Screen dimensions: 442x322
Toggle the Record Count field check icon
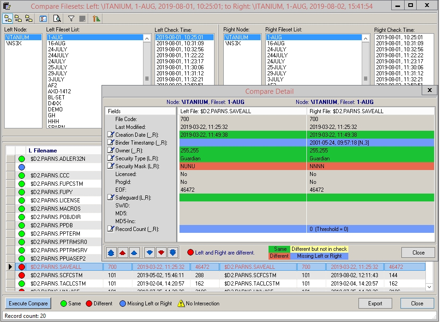111,229
